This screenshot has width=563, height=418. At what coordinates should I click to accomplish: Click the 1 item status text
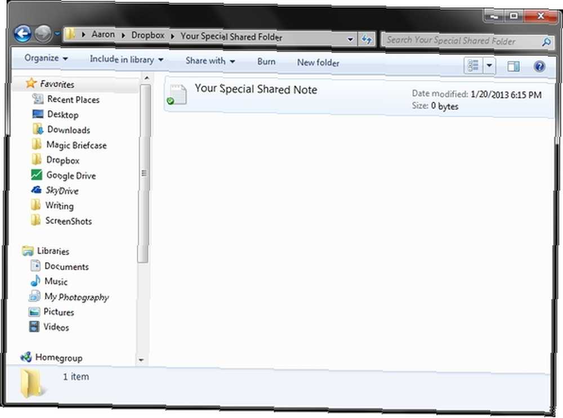pos(76,376)
